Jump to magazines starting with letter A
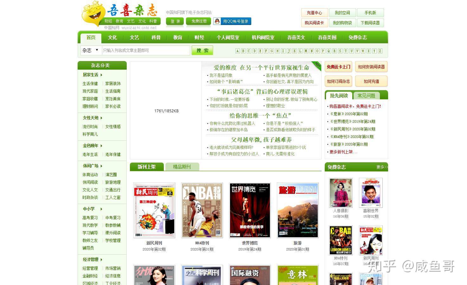Screen dimensions: 467x285 tap(238, 51)
